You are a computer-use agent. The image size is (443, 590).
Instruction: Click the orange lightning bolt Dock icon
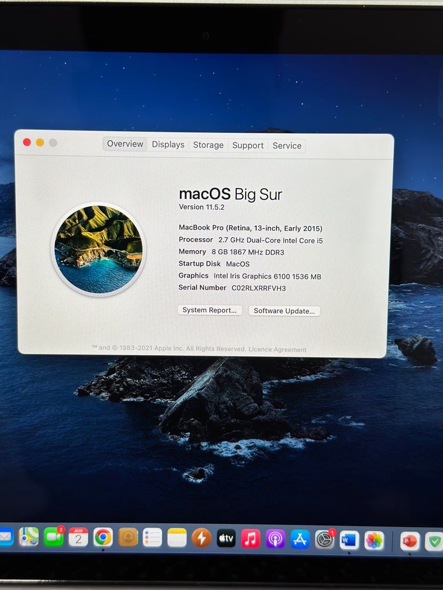coord(201,539)
